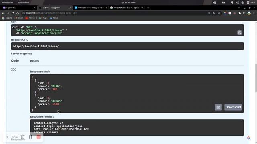Image resolution: width=257 pixels, height=144 pixels.
Task: Click the "Milk" name value
Action: coord(55,86)
